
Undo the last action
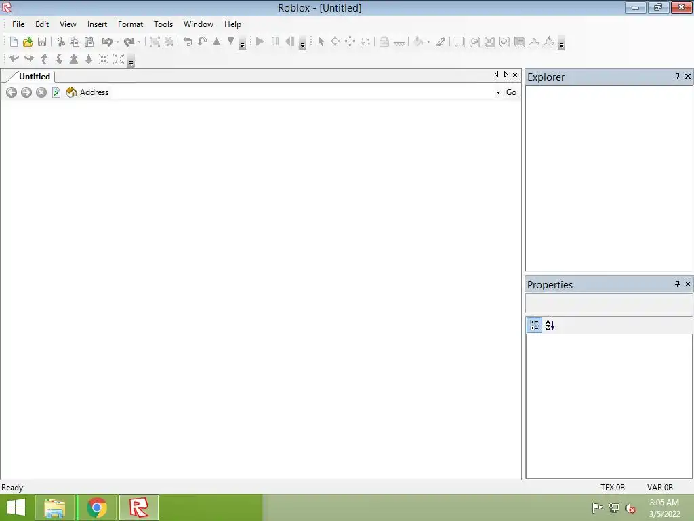pos(107,41)
